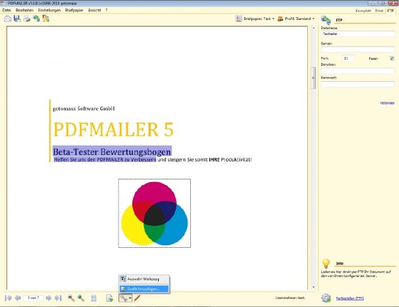Click the vertical scrollbar thumb
The width and height of the screenshot is (399, 307).
(x=313, y=78)
